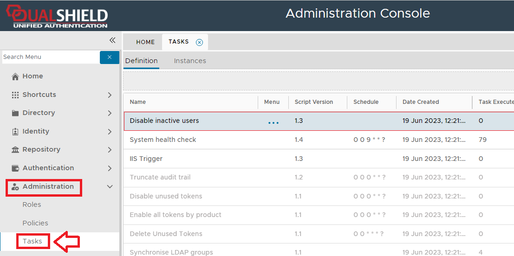Expand the Authentication menu chevron
Screen dimensions: 514x256
pos(110,168)
